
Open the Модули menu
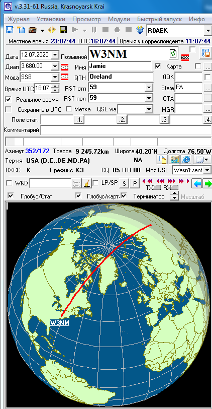pyautogui.click(x=119, y=19)
